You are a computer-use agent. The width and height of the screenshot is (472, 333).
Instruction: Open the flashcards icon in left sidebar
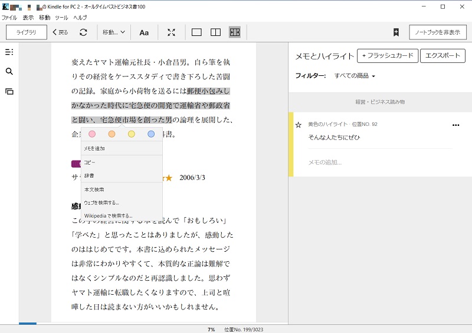tap(9, 91)
